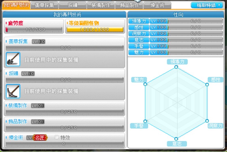The image size is (227, 152).
Task: Enable the 特效 checkbox
Action: 56,137
